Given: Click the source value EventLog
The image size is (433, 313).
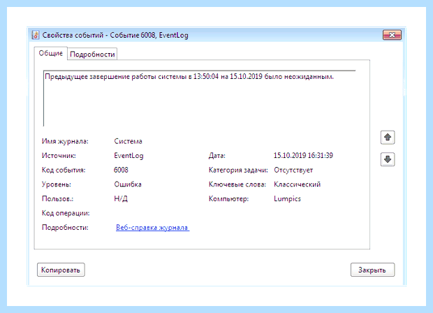Looking at the screenshot, I should (x=129, y=156).
